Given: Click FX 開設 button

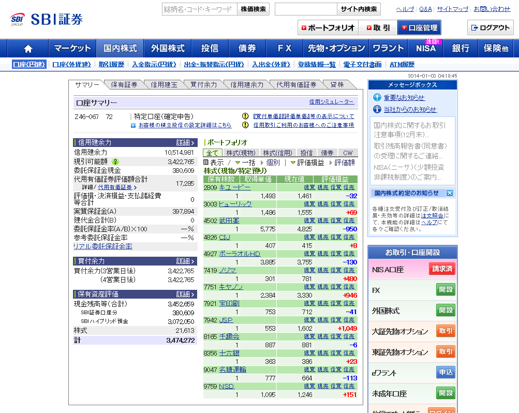Looking at the screenshot, I should [x=446, y=289].
